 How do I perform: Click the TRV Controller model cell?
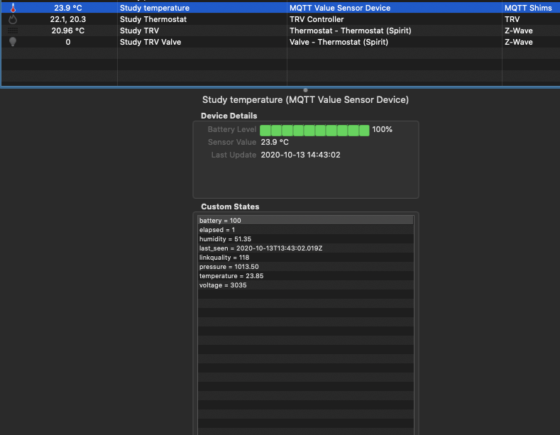click(x=317, y=19)
